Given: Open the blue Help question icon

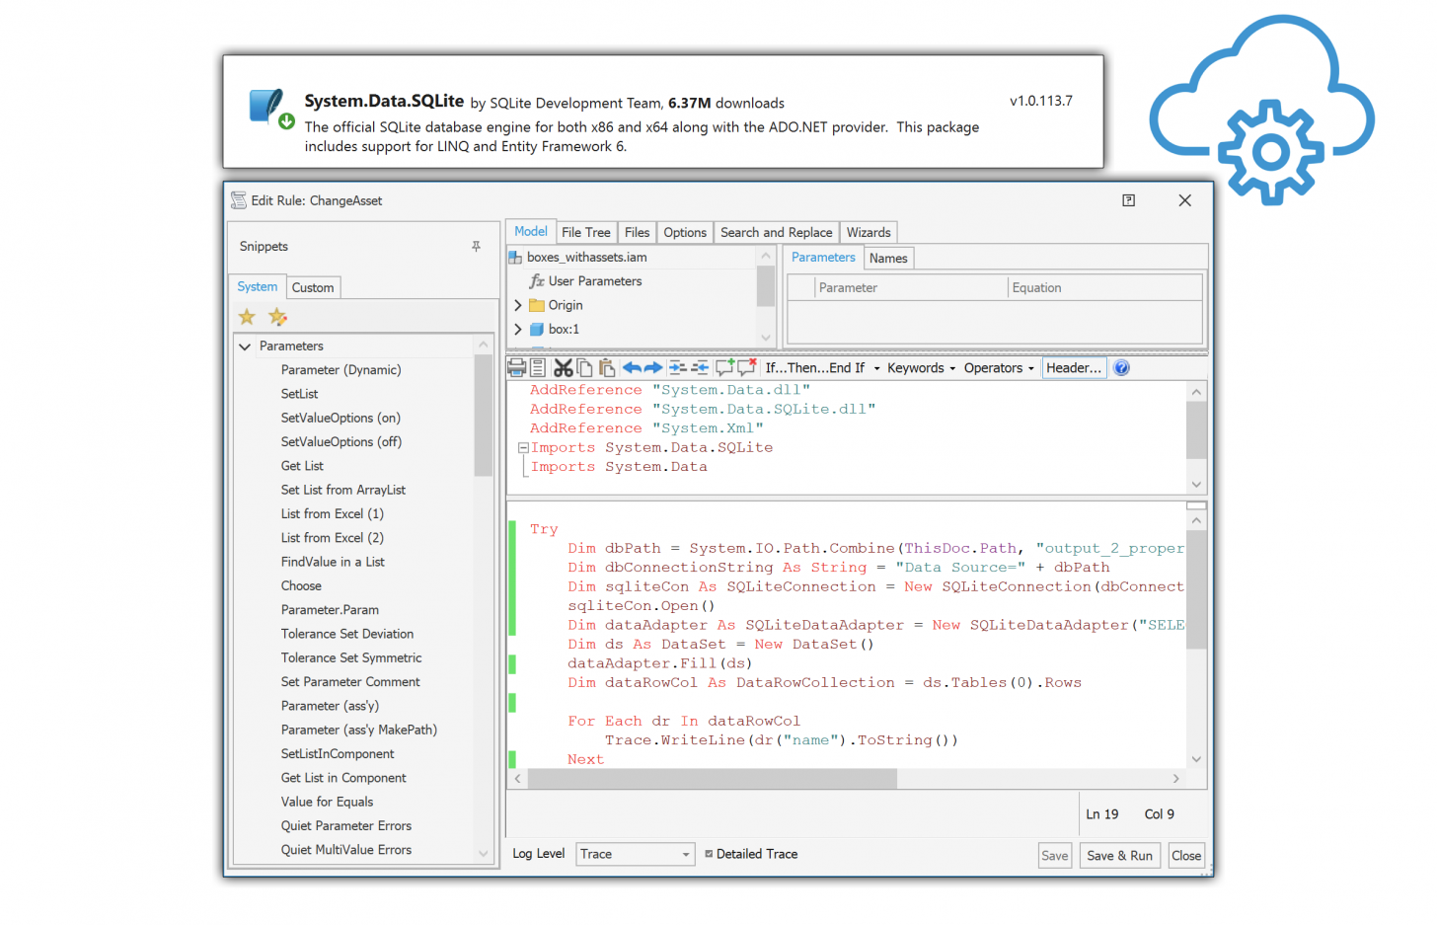Looking at the screenshot, I should point(1121,368).
